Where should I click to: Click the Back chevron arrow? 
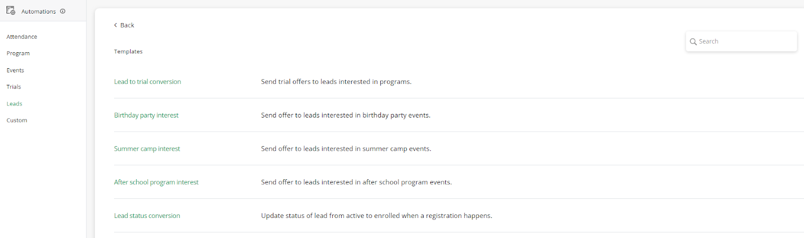116,25
